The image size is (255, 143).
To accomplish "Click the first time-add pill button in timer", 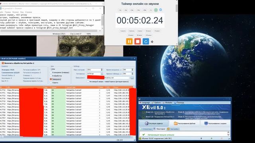I will [120, 10].
